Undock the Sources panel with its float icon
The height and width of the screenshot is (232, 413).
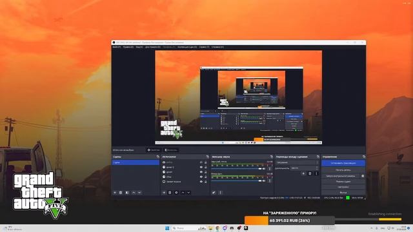[x=208, y=157]
